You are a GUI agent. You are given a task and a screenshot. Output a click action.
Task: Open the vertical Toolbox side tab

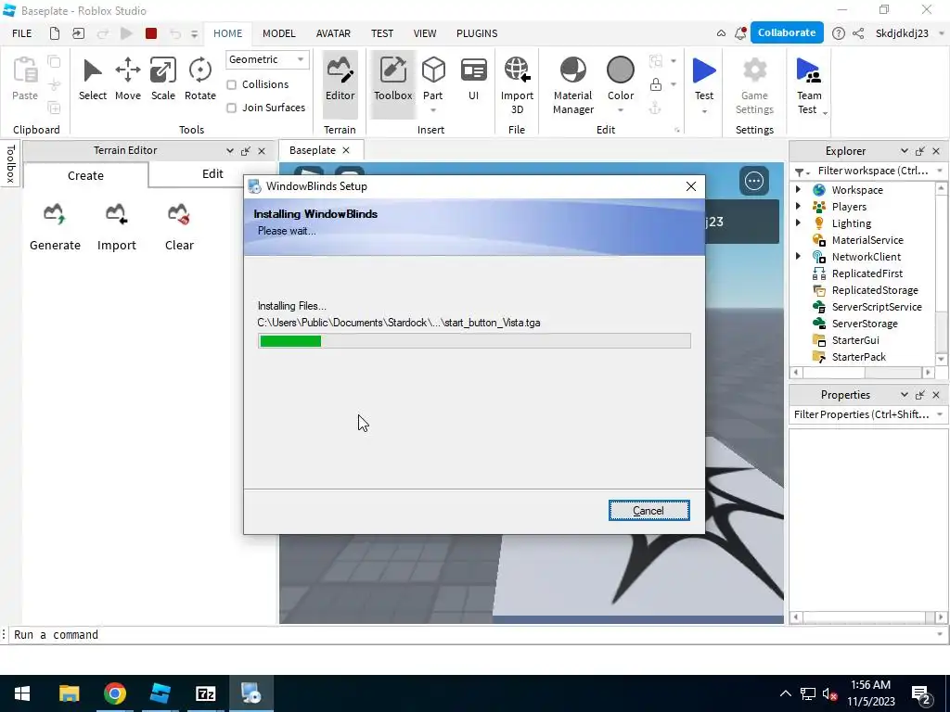pyautogui.click(x=10, y=163)
